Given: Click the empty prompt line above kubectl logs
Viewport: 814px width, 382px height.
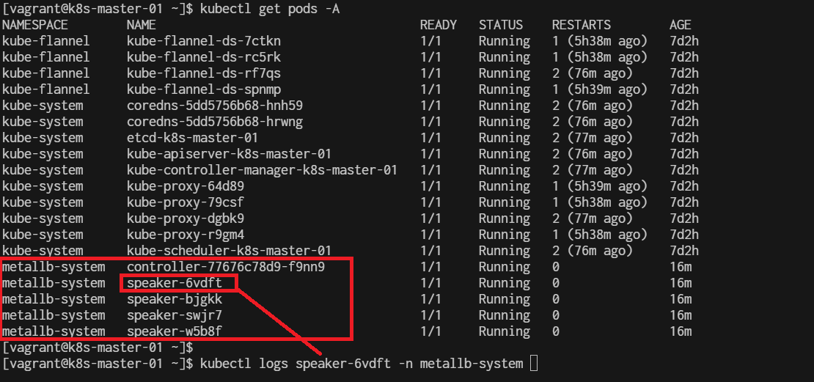Looking at the screenshot, I should click(98, 347).
